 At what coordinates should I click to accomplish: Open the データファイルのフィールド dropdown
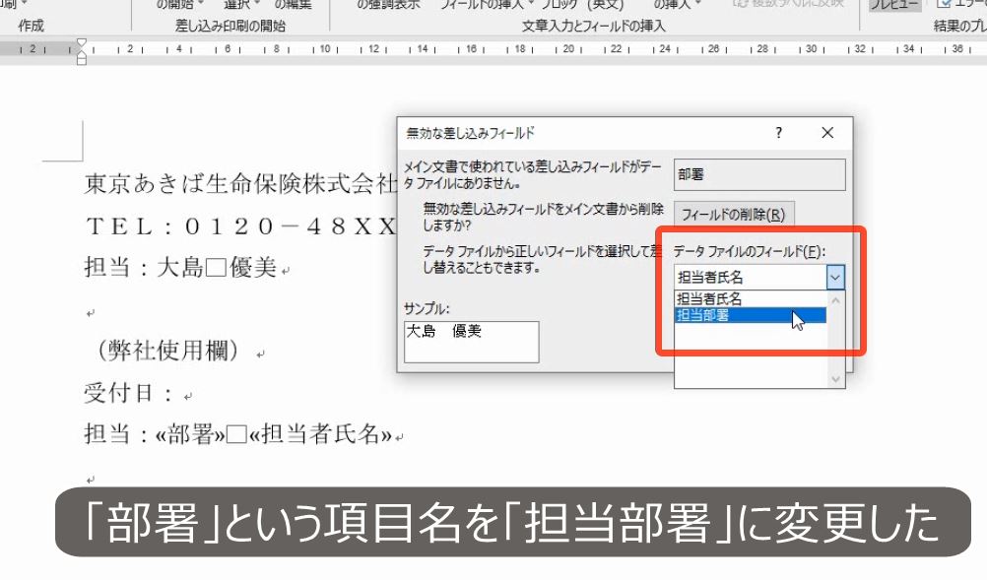pos(834,277)
